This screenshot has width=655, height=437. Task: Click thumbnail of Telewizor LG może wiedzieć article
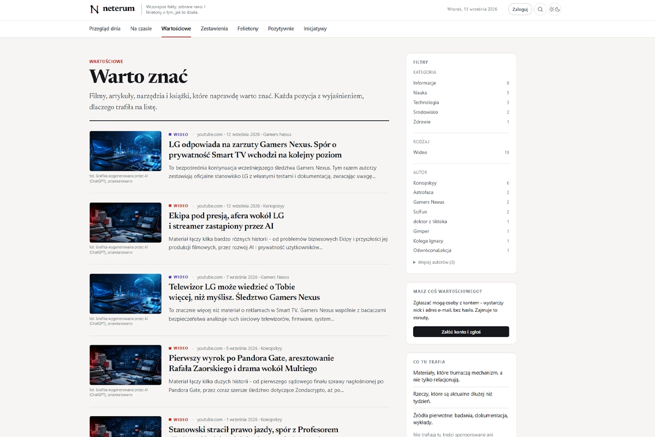pos(126,293)
